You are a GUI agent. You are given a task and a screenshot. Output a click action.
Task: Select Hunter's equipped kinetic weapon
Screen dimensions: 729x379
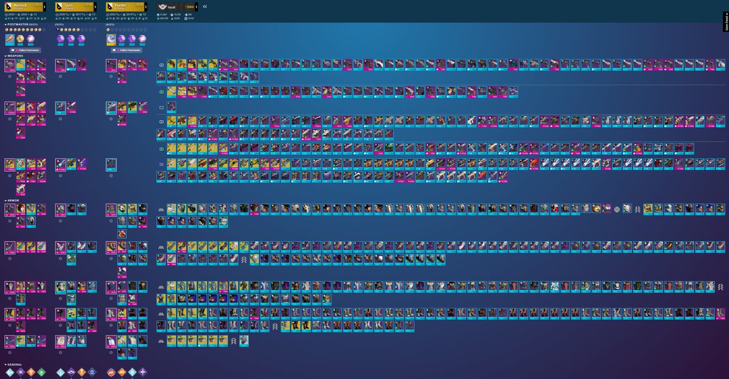pyautogui.click(x=111, y=65)
